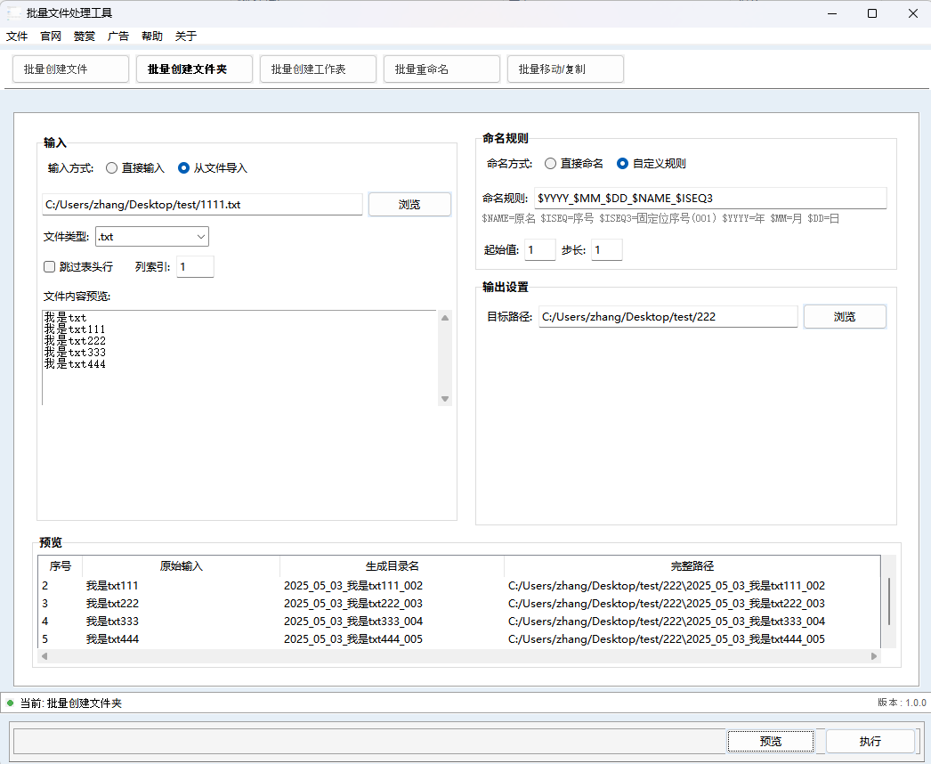Screen dimensions: 931x764
Task: Click the preview table vertical scrollbar
Action: 888,601
